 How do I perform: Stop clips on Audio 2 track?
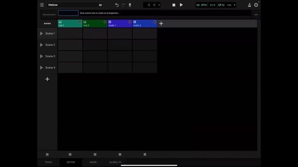pyautogui.click(x=145, y=154)
